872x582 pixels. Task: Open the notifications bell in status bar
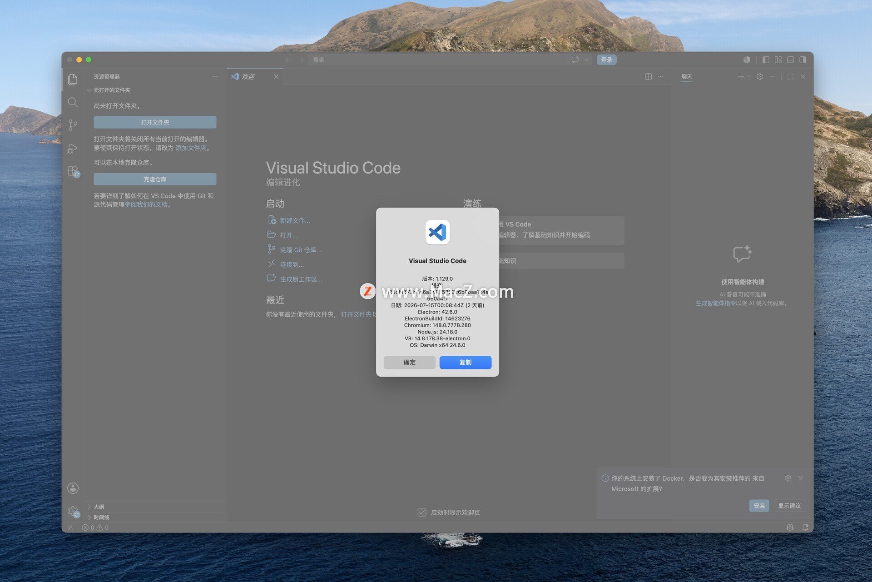click(805, 527)
